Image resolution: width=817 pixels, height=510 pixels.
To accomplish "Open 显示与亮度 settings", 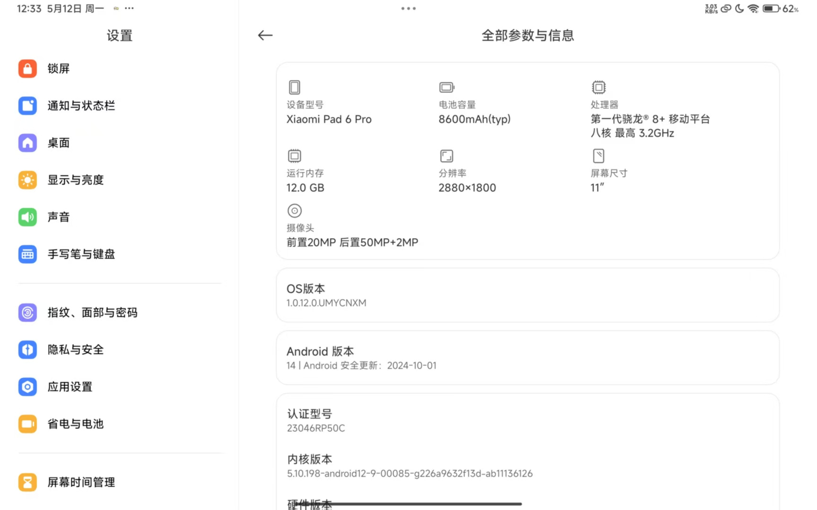I will click(x=120, y=180).
